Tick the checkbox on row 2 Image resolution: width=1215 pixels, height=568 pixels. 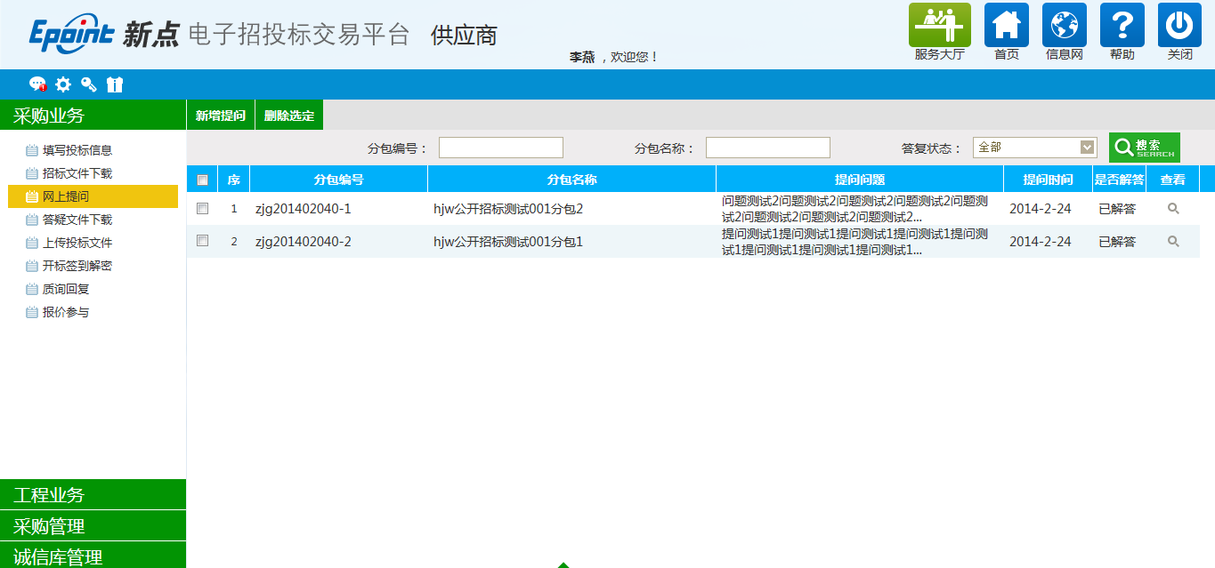pos(202,240)
